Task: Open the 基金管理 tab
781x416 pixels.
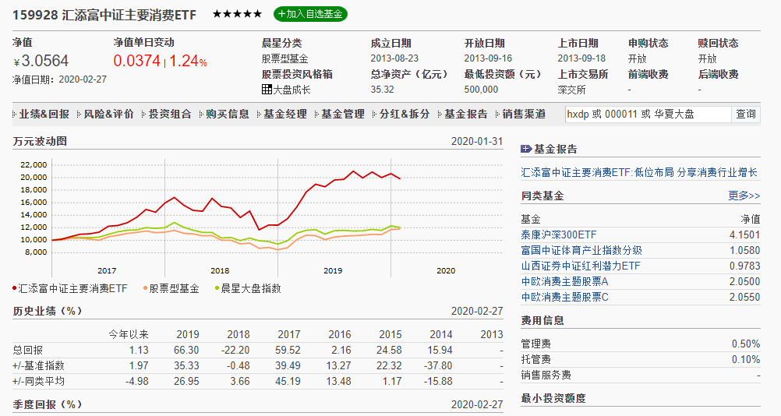Action: [343, 114]
